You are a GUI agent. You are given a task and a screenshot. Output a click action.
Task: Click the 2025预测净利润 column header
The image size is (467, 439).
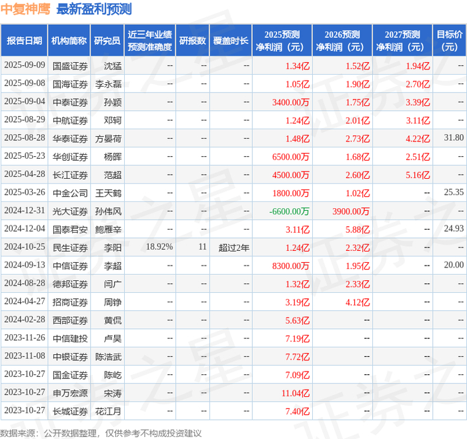point(282,41)
